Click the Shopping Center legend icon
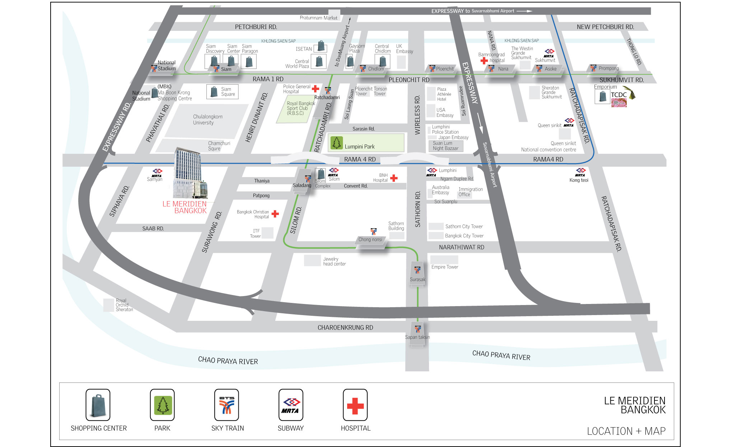The image size is (746, 447). tap(98, 405)
